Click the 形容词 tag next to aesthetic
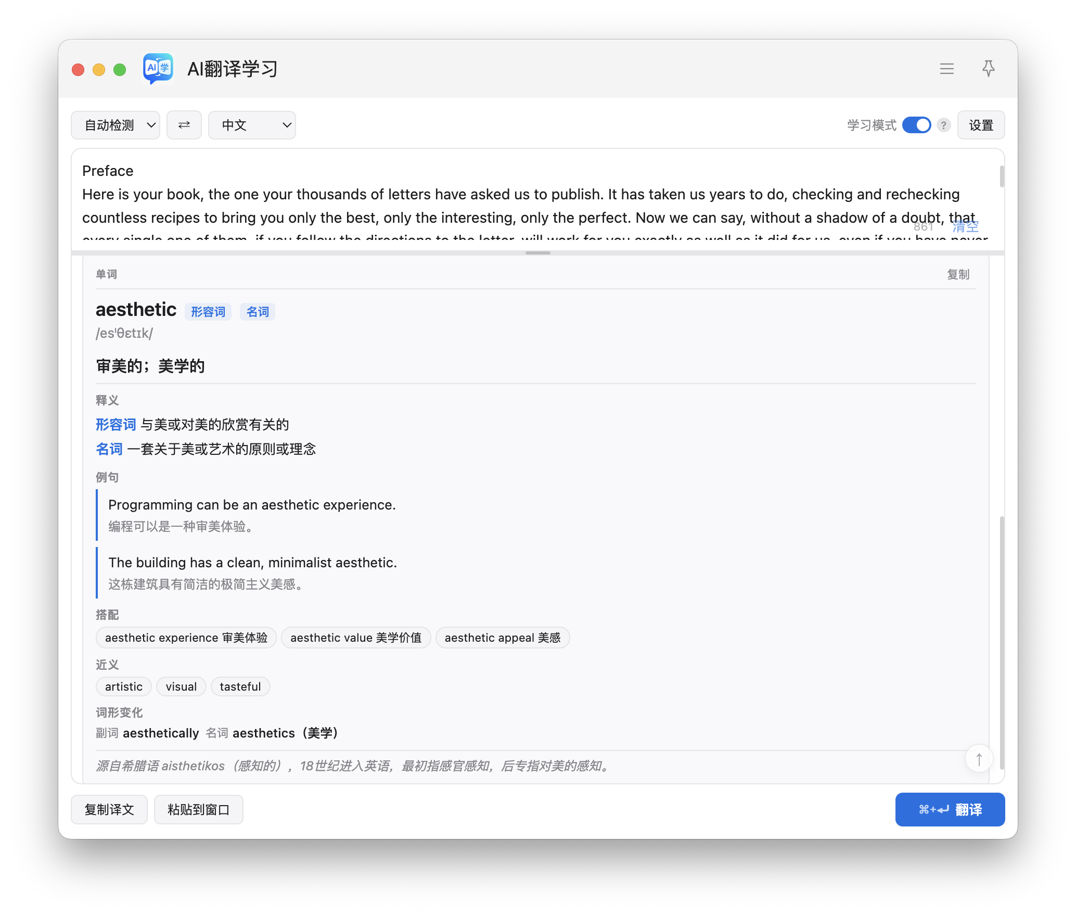 pyautogui.click(x=208, y=312)
